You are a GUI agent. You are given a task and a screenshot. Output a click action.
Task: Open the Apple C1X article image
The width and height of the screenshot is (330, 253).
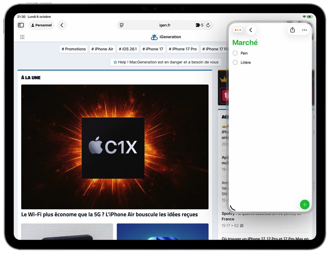click(115, 147)
